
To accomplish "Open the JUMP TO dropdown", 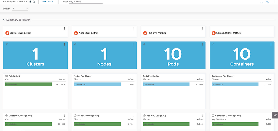I will point(47,2).
